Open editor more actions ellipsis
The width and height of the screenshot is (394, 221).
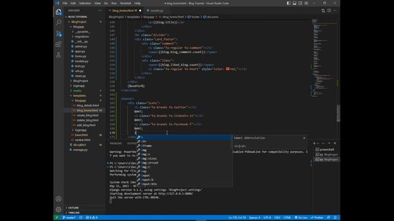point(335,10)
